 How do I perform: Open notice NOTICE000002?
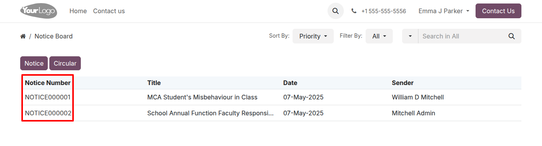coord(48,113)
